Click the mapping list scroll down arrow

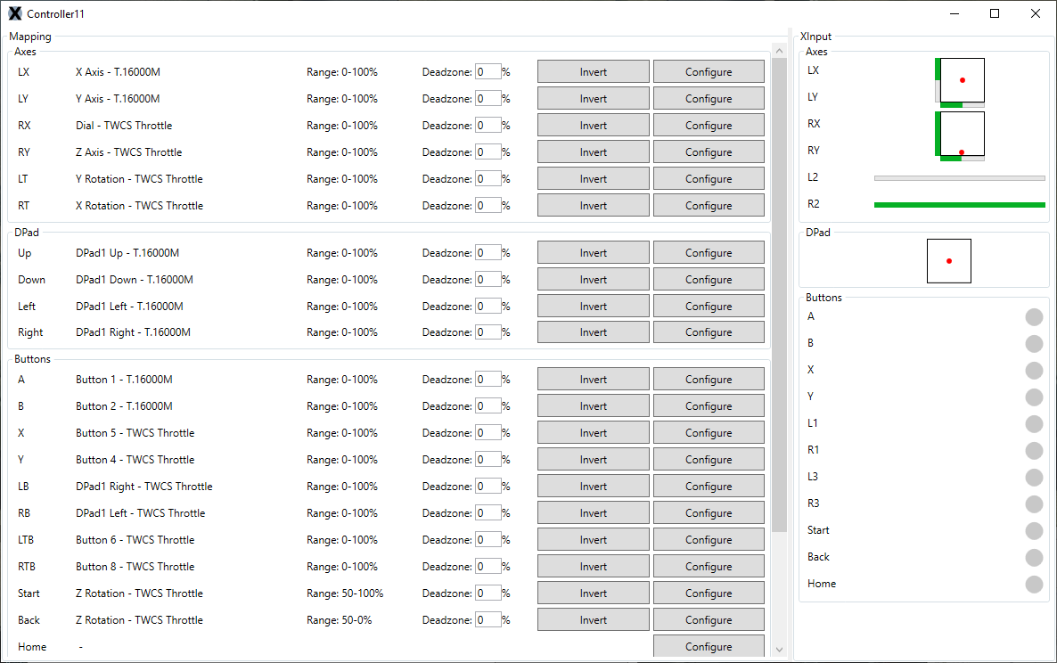779,650
